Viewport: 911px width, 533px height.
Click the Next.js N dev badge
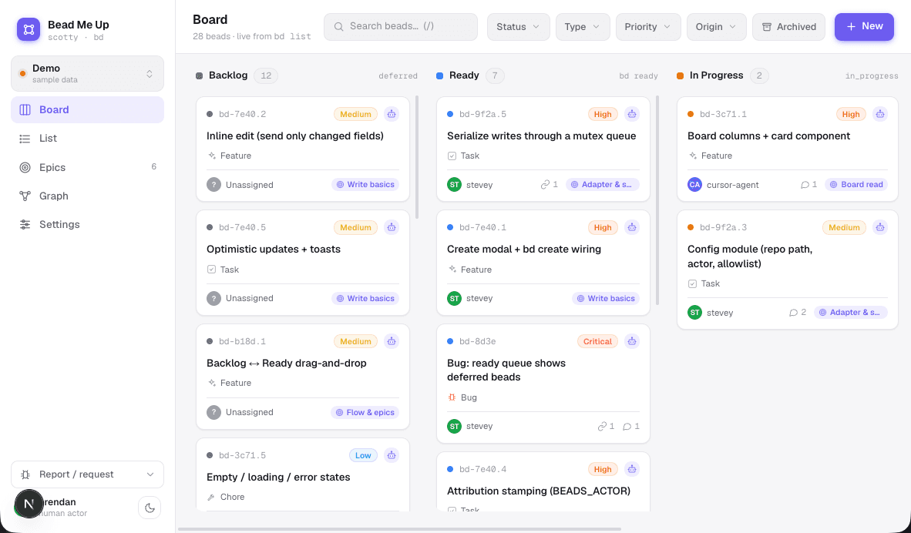[x=29, y=504]
